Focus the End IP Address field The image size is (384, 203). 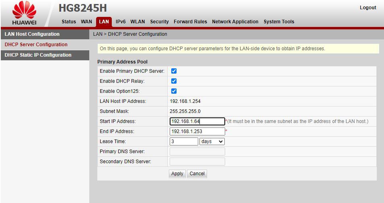click(x=197, y=131)
